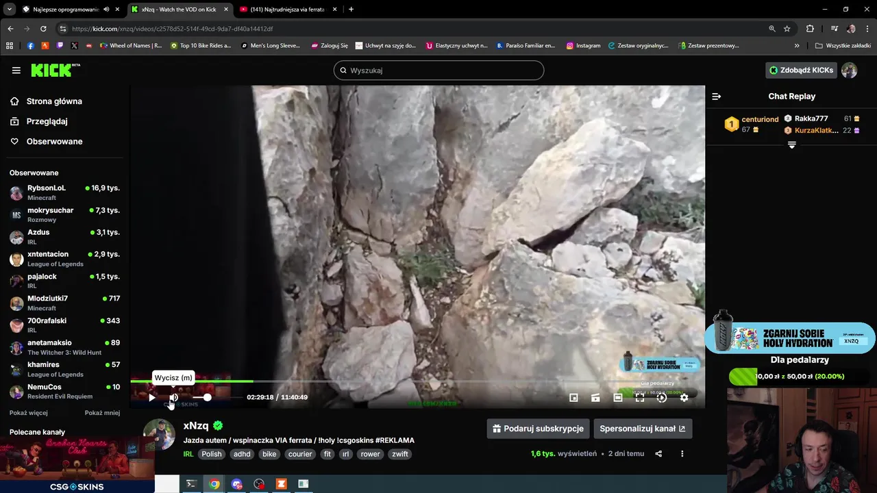Open the IRL category link
The width and height of the screenshot is (877, 493).
point(188,454)
